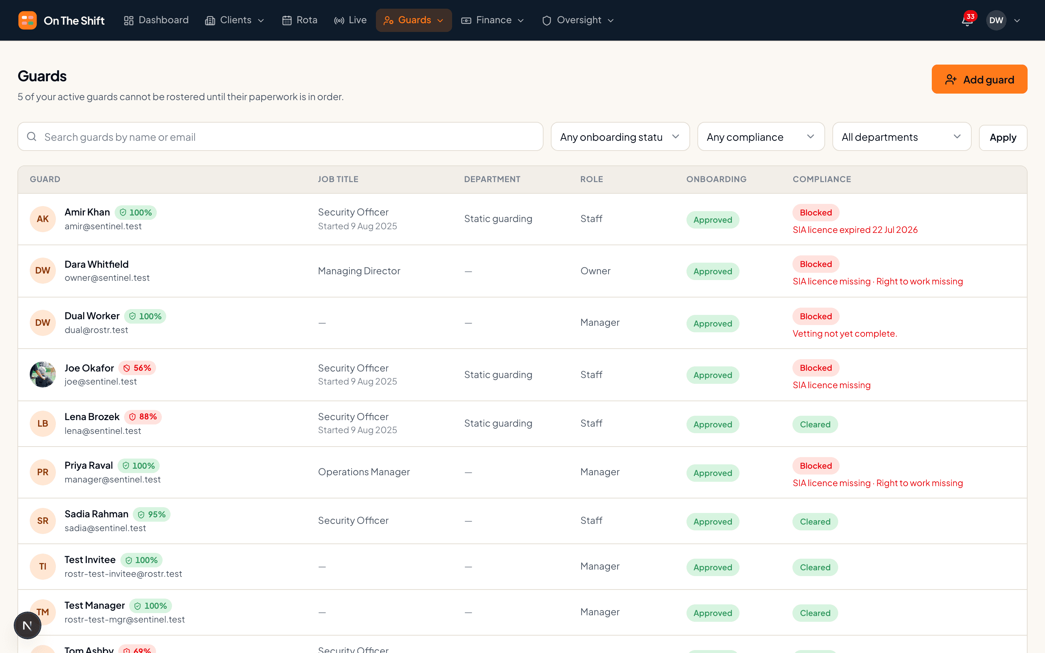Apply the selected filters

point(1003,137)
